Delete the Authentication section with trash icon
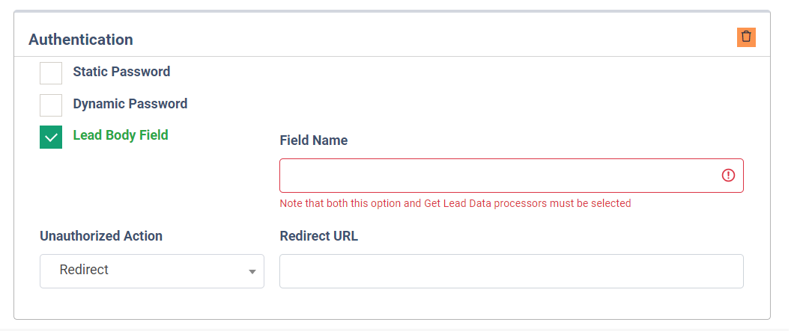 tap(746, 37)
